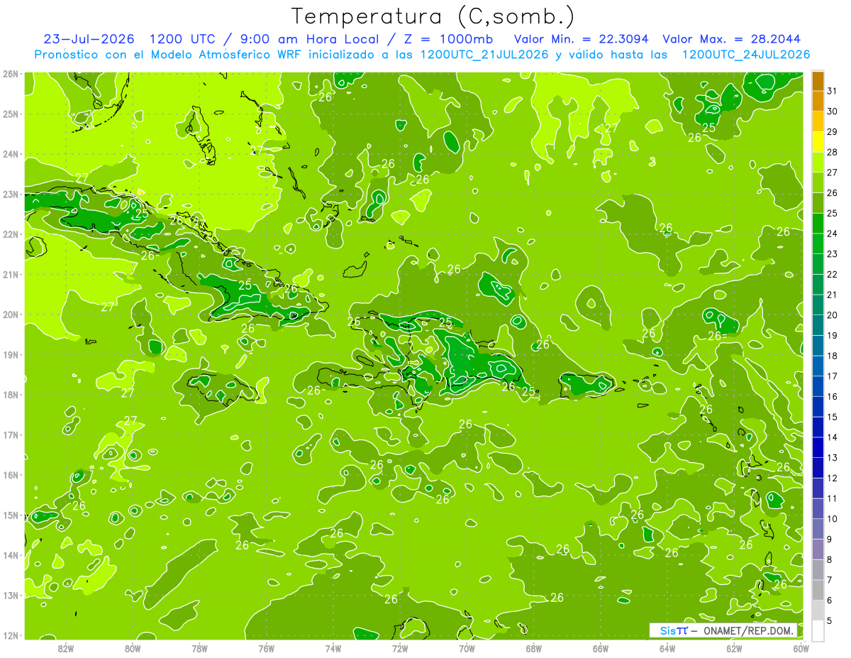Click the '70W' longitude axis label
The width and height of the screenshot is (851, 658).
click(467, 647)
